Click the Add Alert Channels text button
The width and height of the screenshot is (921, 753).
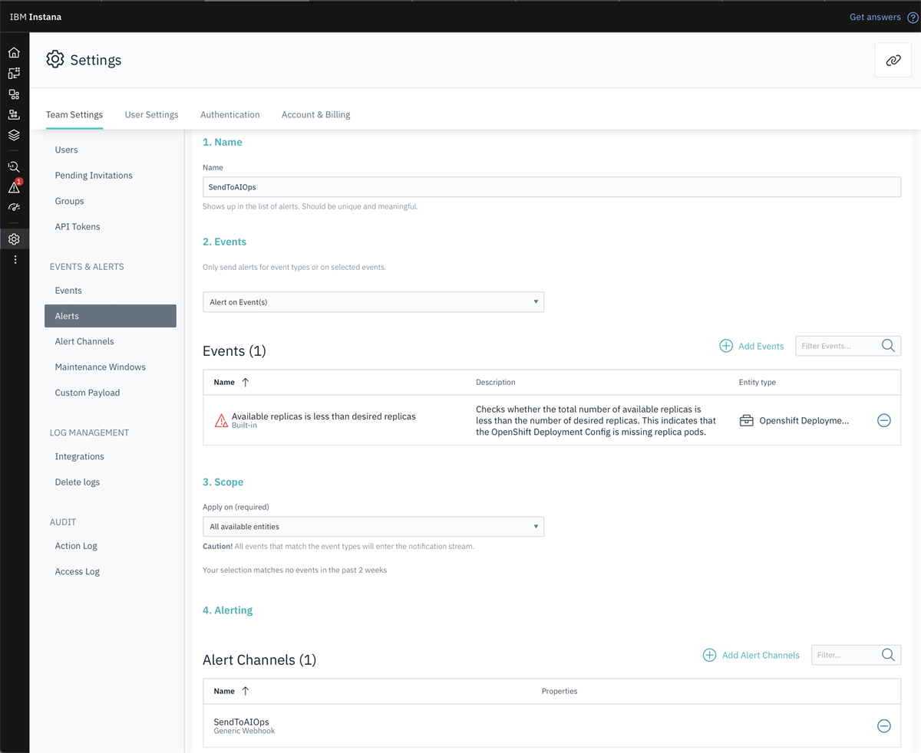pos(761,656)
